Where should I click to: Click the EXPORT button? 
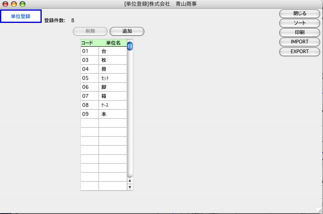[299, 52]
